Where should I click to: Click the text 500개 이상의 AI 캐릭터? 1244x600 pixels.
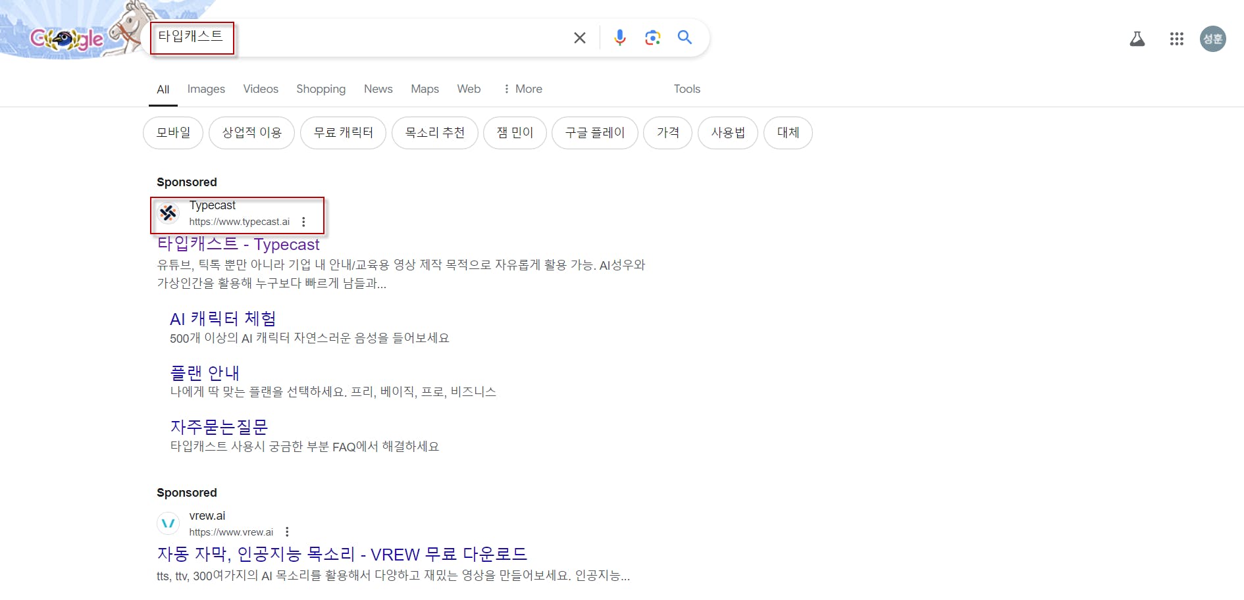(309, 338)
